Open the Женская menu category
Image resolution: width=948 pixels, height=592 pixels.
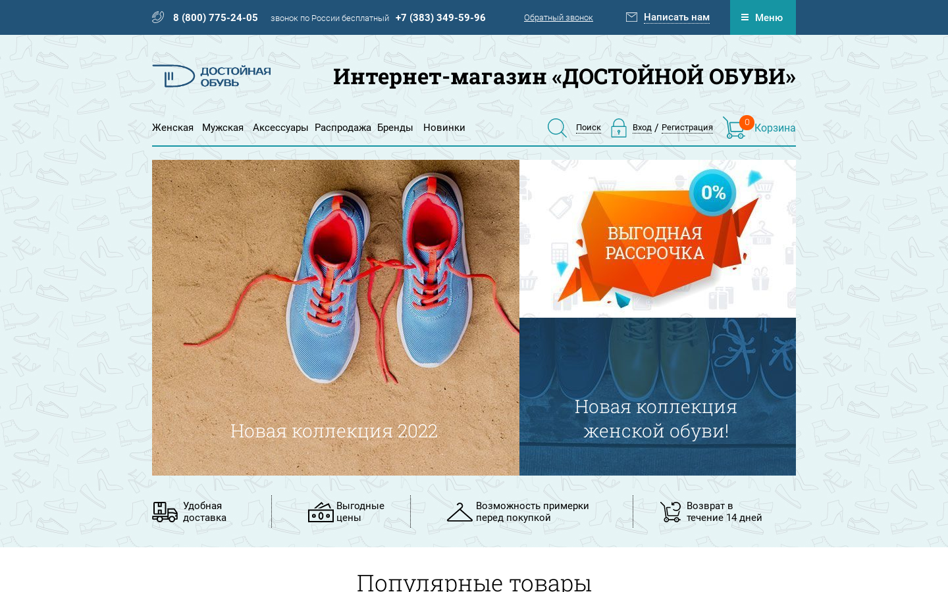(172, 128)
